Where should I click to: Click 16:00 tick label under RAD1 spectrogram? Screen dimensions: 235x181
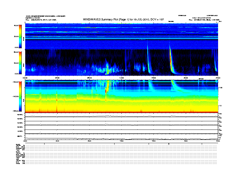point(154,78)
